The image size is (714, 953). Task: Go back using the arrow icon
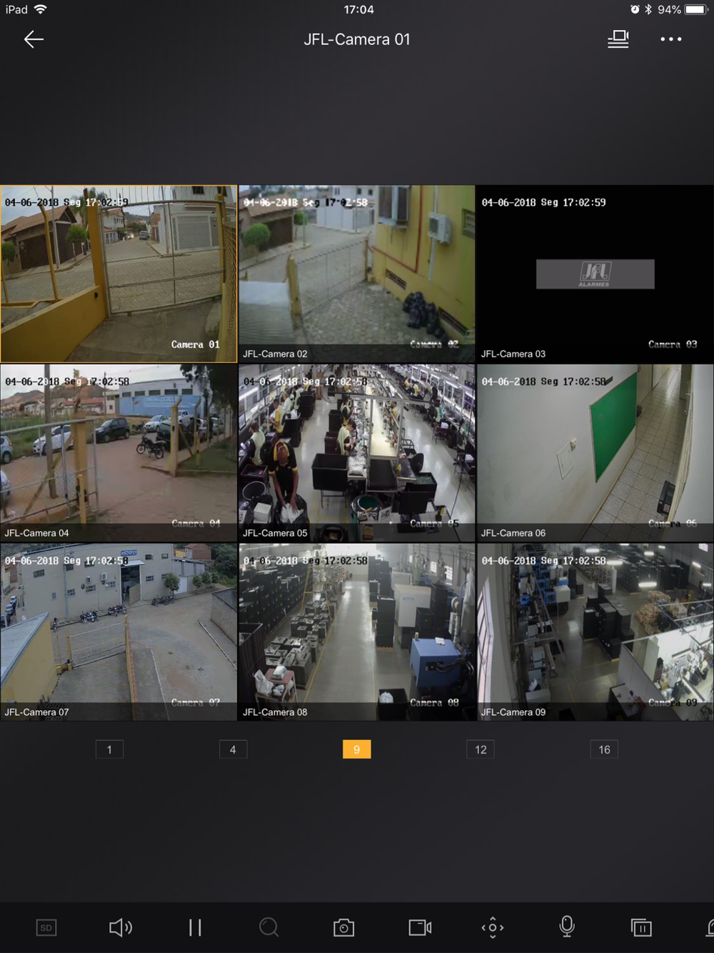(34, 39)
